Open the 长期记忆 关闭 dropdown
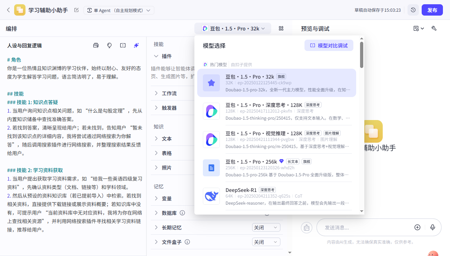The height and width of the screenshot is (256, 450). [x=266, y=227]
